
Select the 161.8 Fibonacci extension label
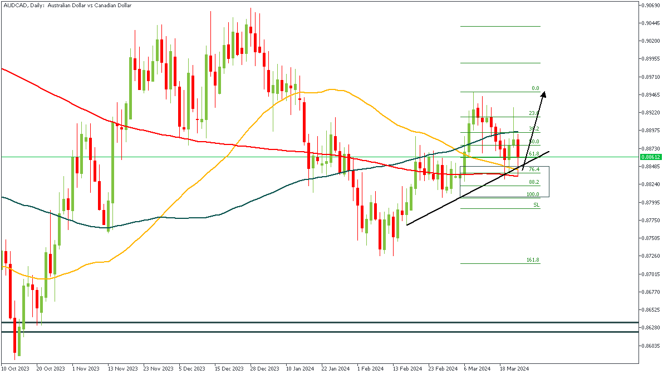(533, 260)
